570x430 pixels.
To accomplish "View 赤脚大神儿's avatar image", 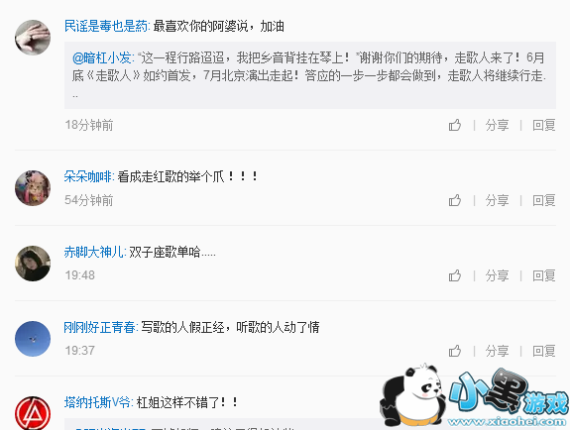I will [x=33, y=264].
